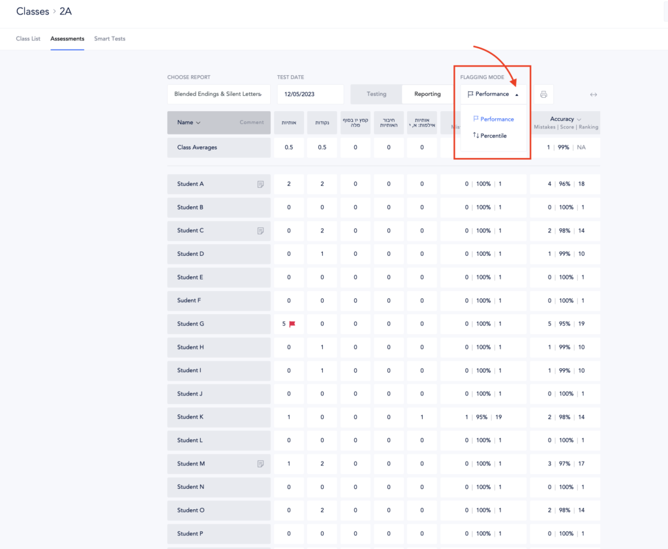
Task: Select Student L name cell
Action: 219,440
